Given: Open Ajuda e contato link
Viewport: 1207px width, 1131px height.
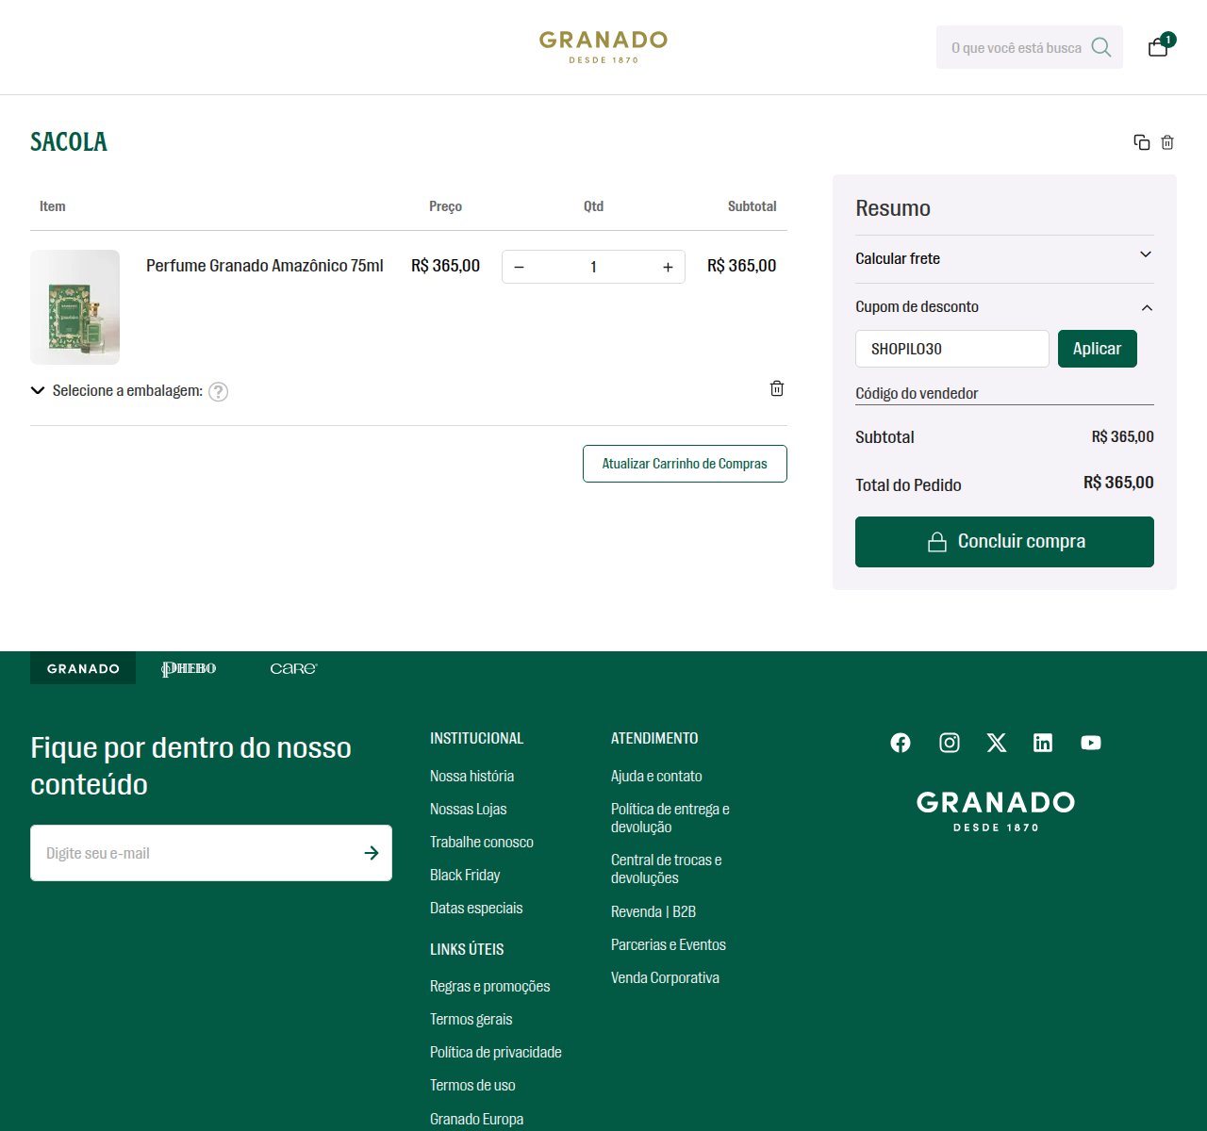Looking at the screenshot, I should [656, 776].
